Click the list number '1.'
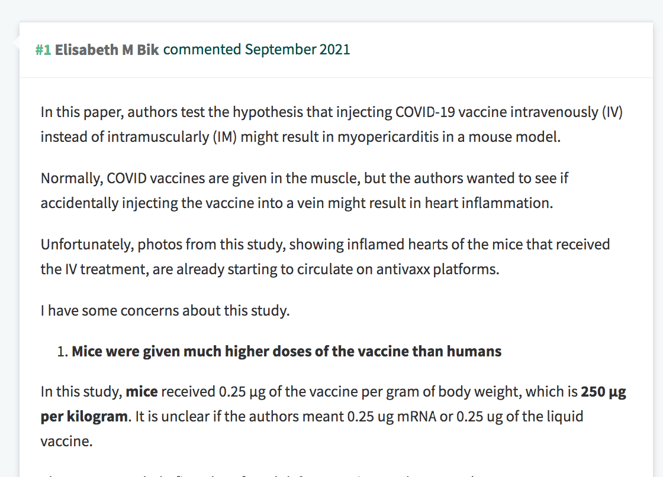Viewport: 663px width, 477px height. click(63, 352)
